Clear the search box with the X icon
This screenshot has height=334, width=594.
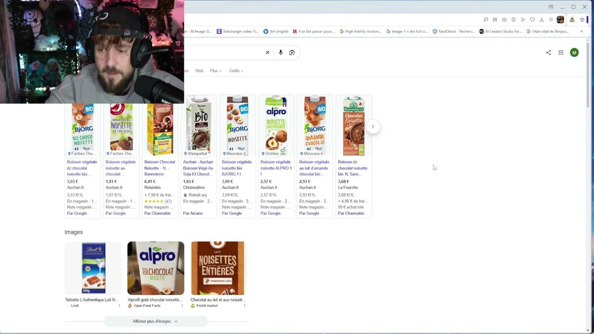pyautogui.click(x=267, y=52)
